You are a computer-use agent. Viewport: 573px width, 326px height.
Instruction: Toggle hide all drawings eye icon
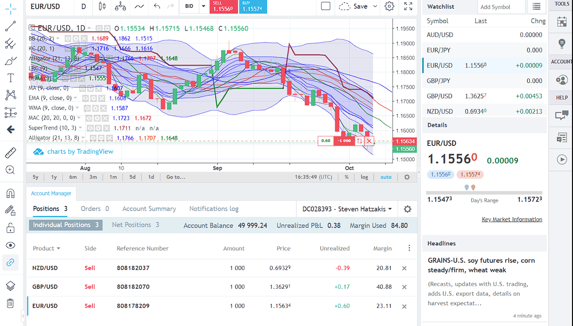tap(10, 245)
